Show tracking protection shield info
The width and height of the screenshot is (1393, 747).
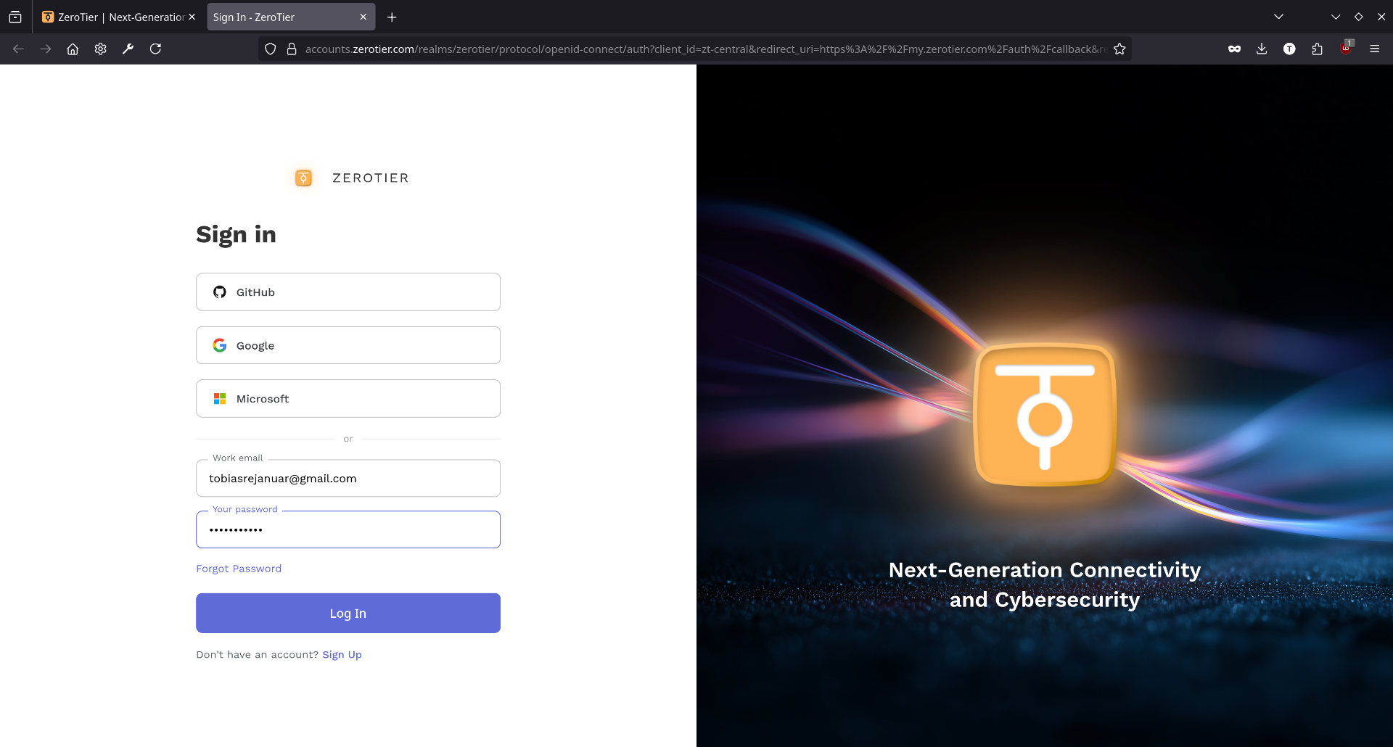[x=271, y=49]
